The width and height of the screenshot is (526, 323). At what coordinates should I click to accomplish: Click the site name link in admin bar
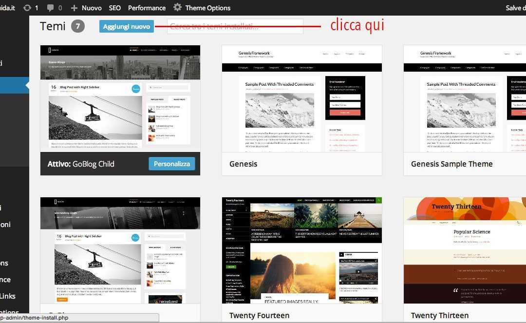click(7, 8)
